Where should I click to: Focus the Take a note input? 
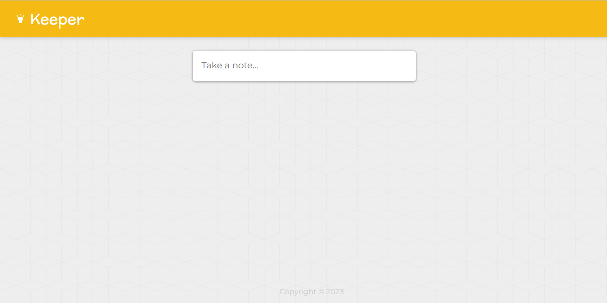(x=304, y=66)
